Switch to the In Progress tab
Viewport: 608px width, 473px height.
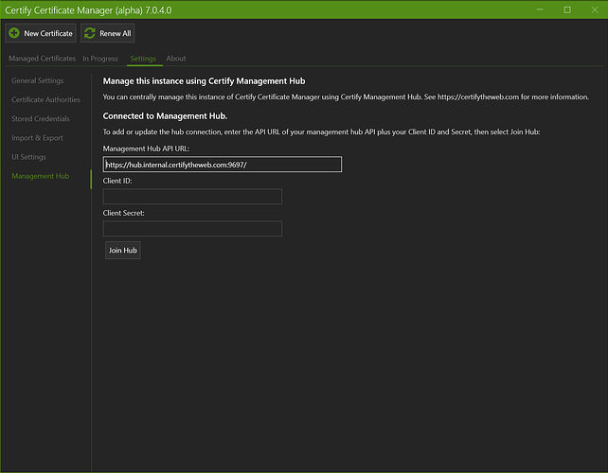click(x=100, y=59)
